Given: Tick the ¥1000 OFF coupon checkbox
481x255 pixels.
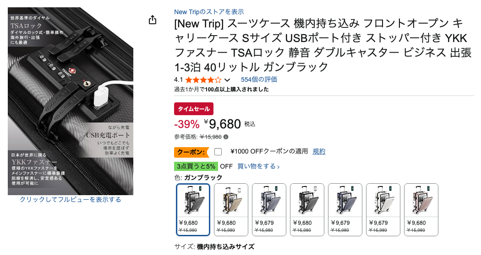Looking at the screenshot, I should (x=218, y=152).
